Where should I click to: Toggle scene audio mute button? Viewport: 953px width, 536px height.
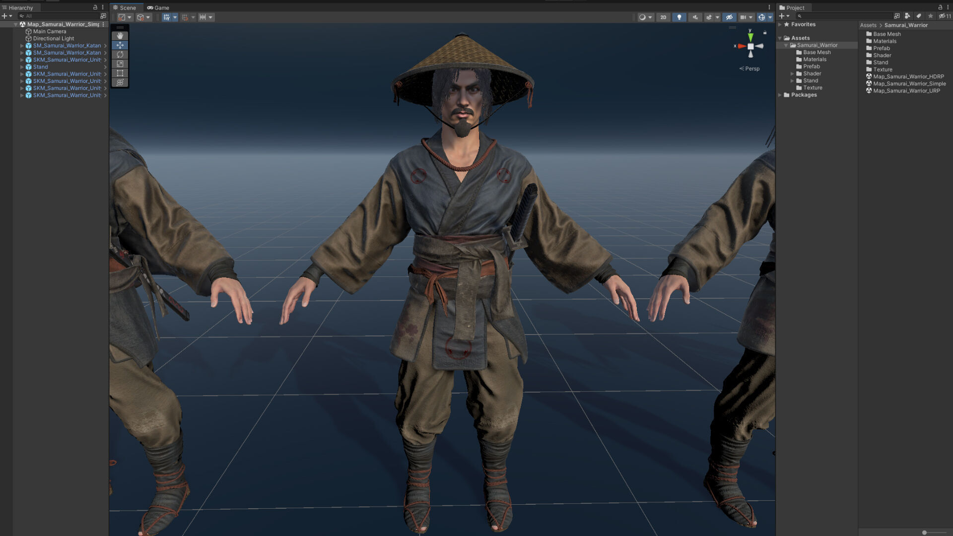(695, 17)
